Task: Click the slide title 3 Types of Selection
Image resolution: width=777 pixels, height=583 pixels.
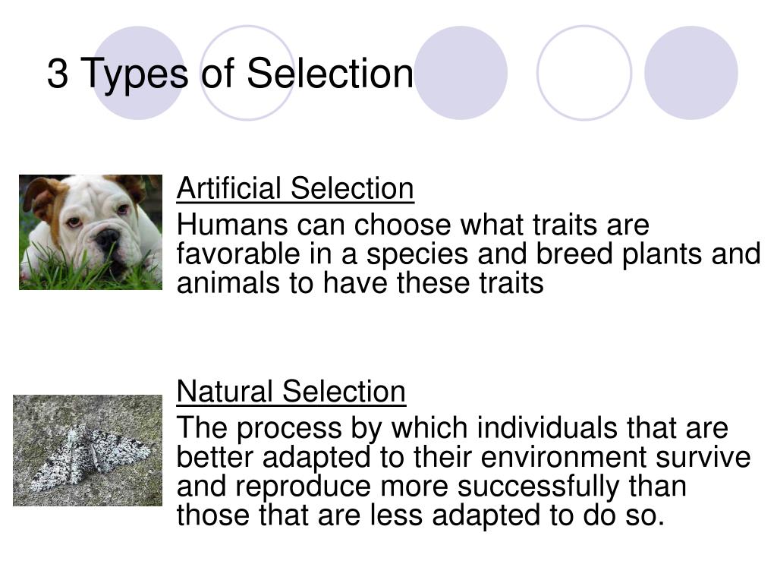Action: (x=231, y=74)
